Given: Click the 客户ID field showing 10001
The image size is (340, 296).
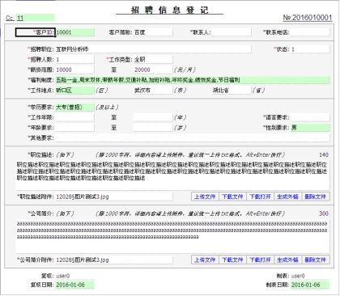Looking at the screenshot, I should click(74, 32).
